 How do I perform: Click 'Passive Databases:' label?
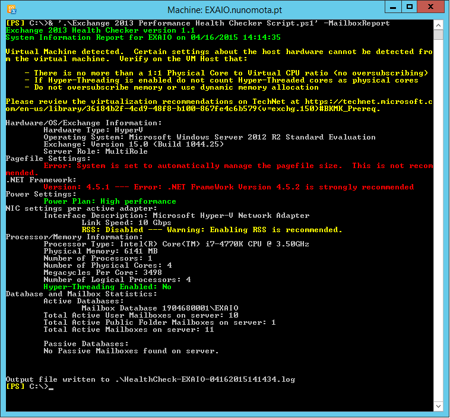tap(86, 344)
